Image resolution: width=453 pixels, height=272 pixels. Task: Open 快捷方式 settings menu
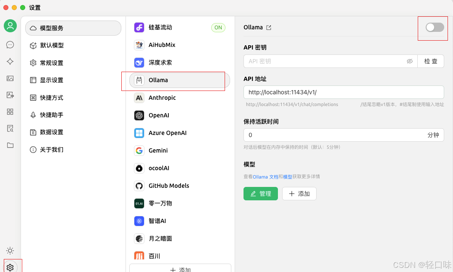coord(73,98)
